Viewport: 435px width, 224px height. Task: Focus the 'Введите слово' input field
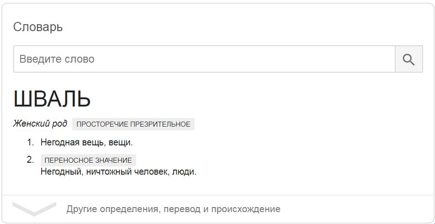(x=204, y=59)
